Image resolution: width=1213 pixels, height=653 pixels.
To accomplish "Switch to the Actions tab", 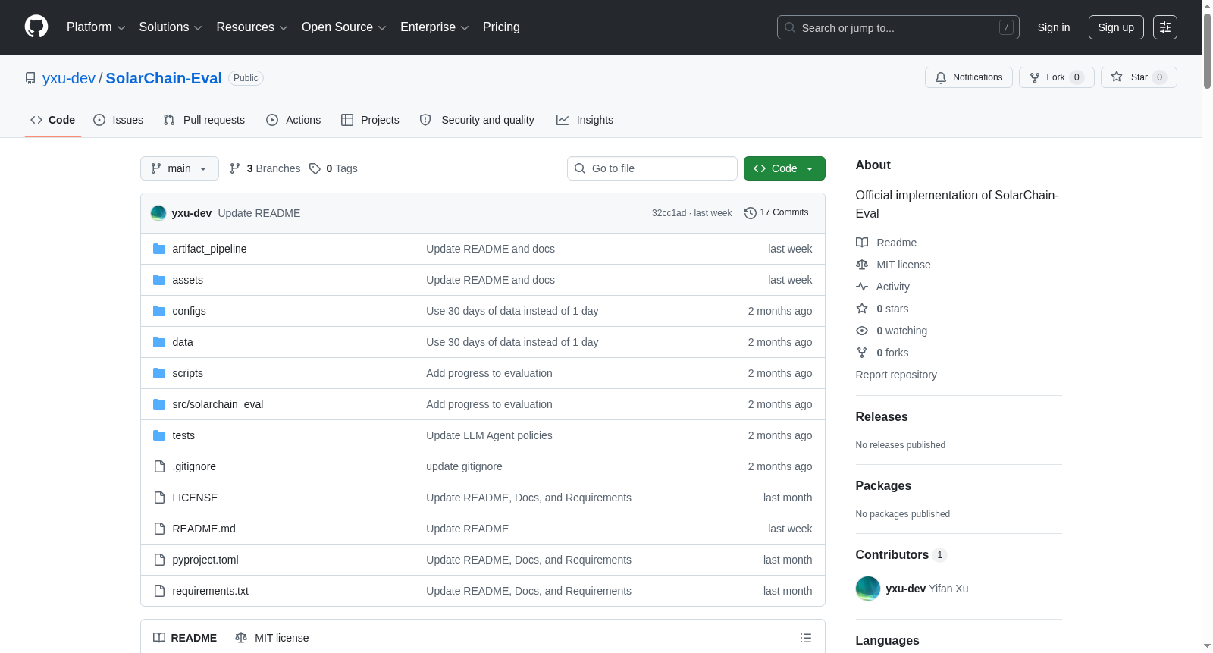I will [293, 120].
